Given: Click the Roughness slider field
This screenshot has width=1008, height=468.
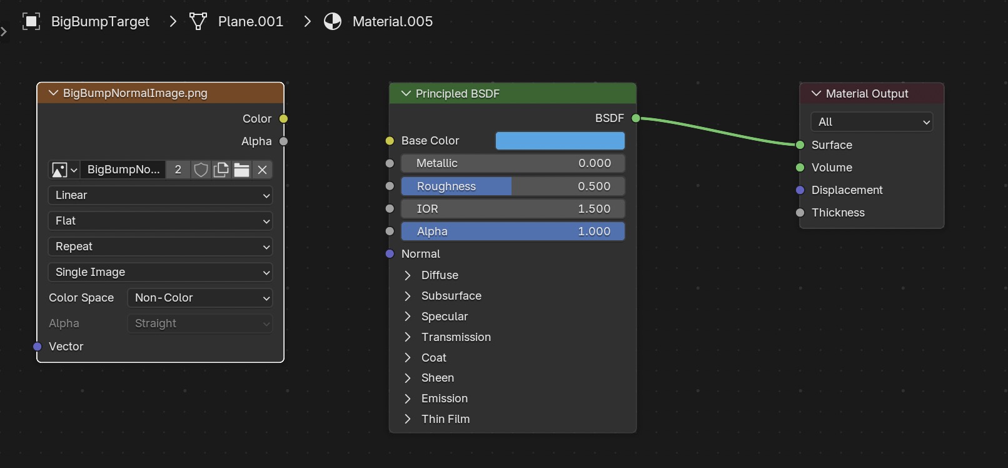Looking at the screenshot, I should [x=512, y=186].
